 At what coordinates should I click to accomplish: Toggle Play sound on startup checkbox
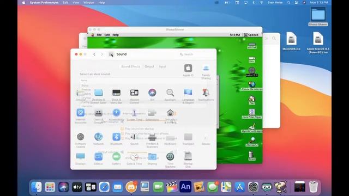[122, 128]
